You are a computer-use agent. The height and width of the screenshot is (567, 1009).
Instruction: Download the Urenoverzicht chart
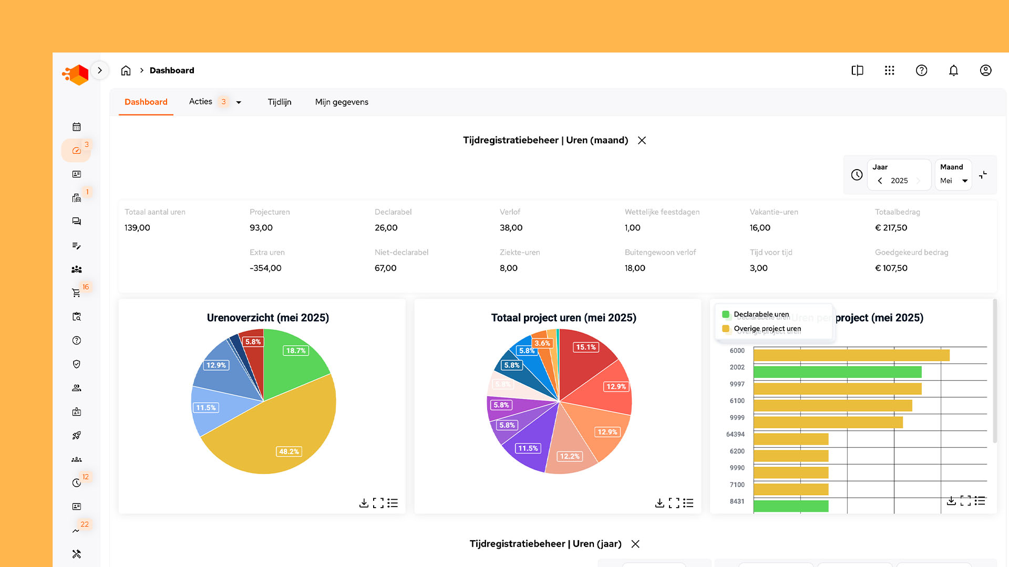[x=364, y=502]
